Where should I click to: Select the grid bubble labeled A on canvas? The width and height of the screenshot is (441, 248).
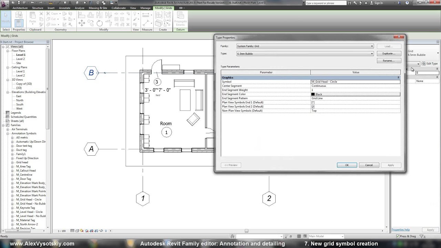click(91, 149)
